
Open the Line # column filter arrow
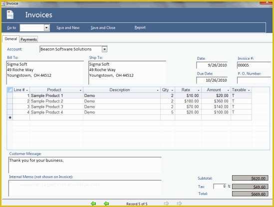tap(27, 90)
